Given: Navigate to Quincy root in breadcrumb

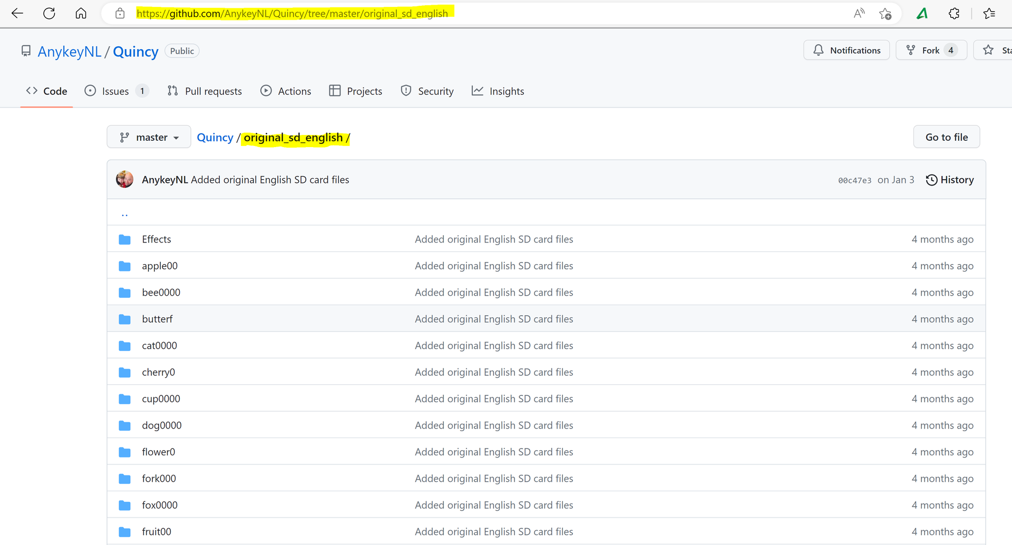Looking at the screenshot, I should pyautogui.click(x=215, y=138).
